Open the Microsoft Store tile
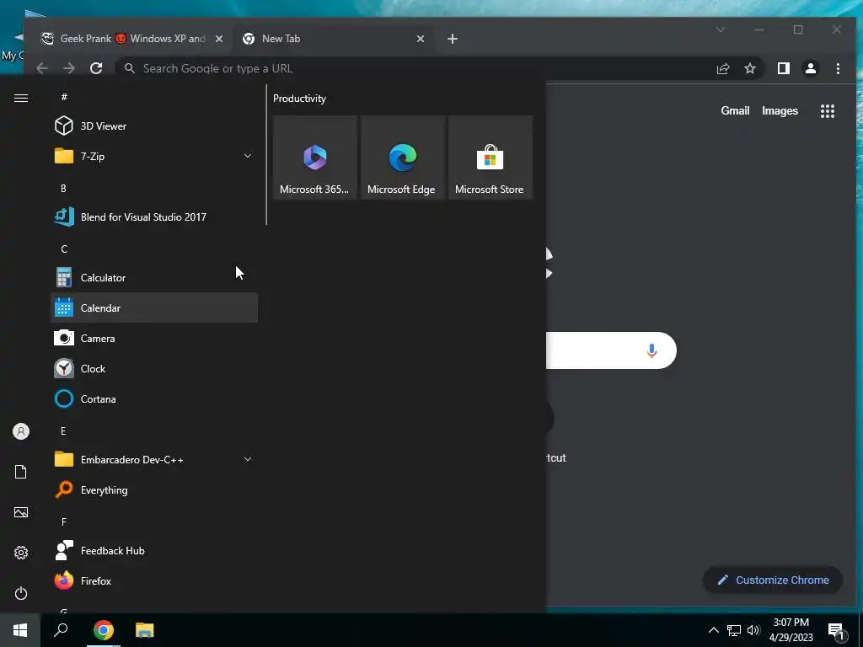 (x=490, y=158)
